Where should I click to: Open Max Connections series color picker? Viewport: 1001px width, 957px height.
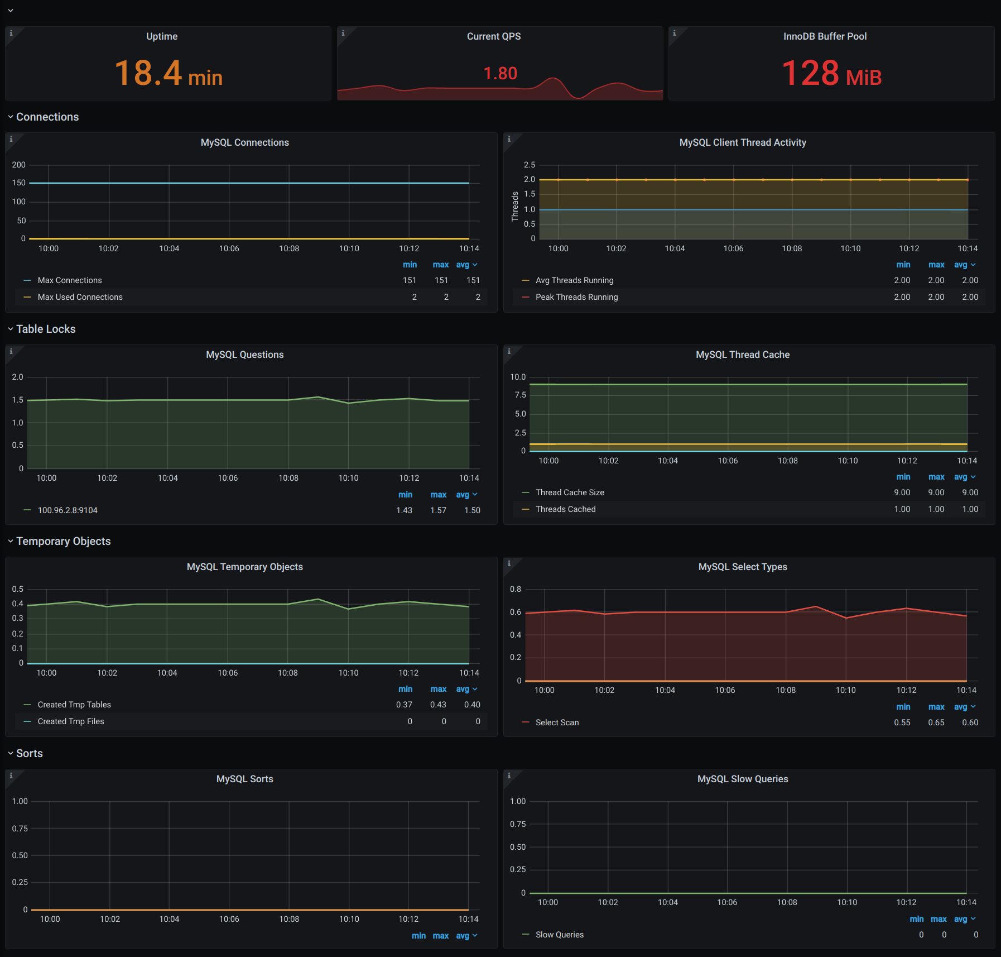click(27, 280)
